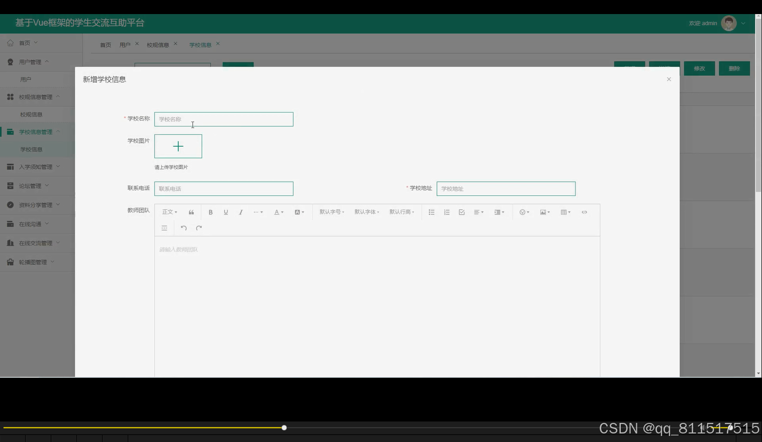The image size is (762, 442).
Task: Open the insert table dropdown
Action: pyautogui.click(x=565, y=212)
